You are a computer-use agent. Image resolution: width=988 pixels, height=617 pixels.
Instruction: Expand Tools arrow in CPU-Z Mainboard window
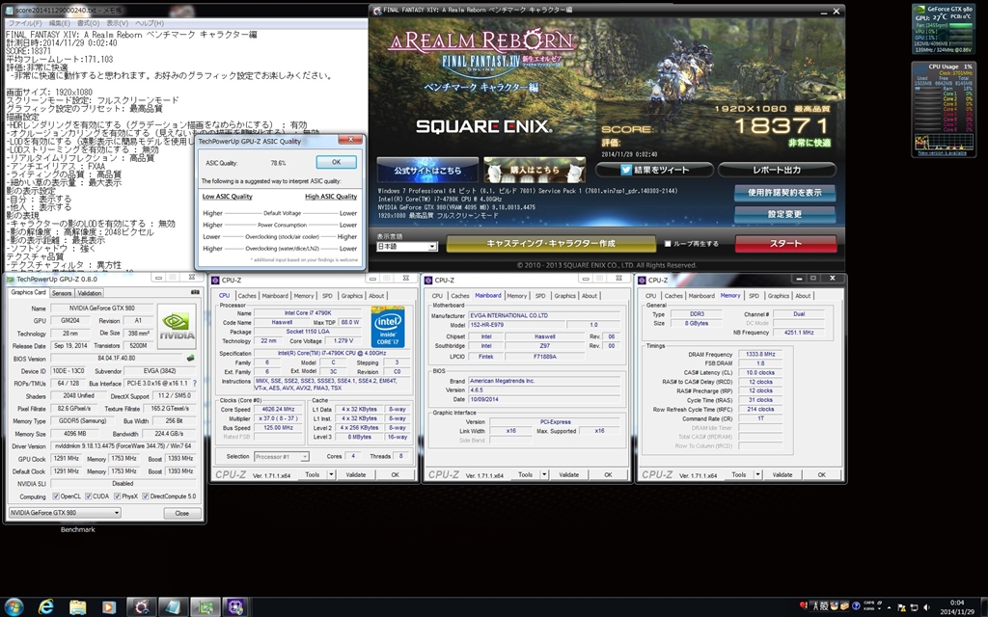(x=544, y=474)
